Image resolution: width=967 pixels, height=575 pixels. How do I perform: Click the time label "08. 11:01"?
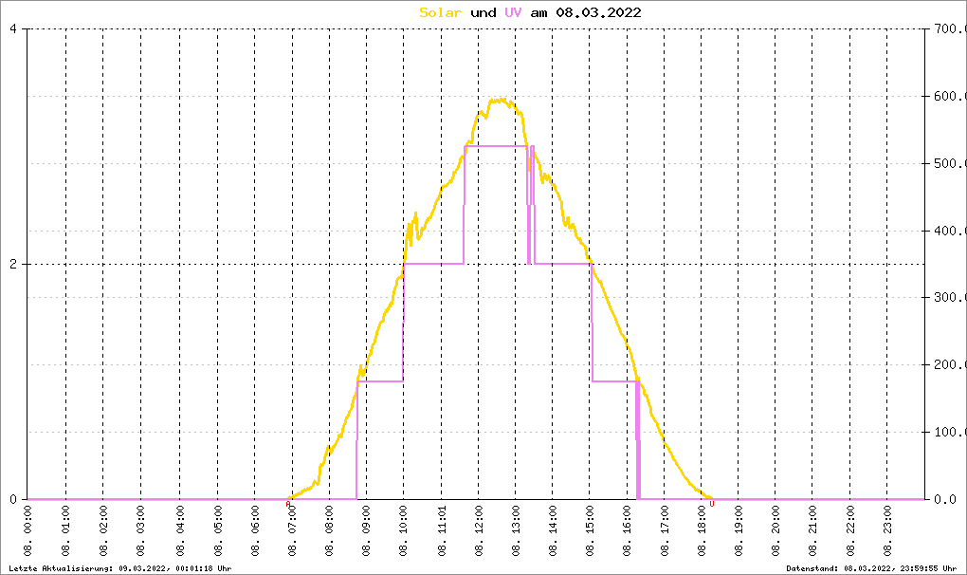tap(442, 531)
